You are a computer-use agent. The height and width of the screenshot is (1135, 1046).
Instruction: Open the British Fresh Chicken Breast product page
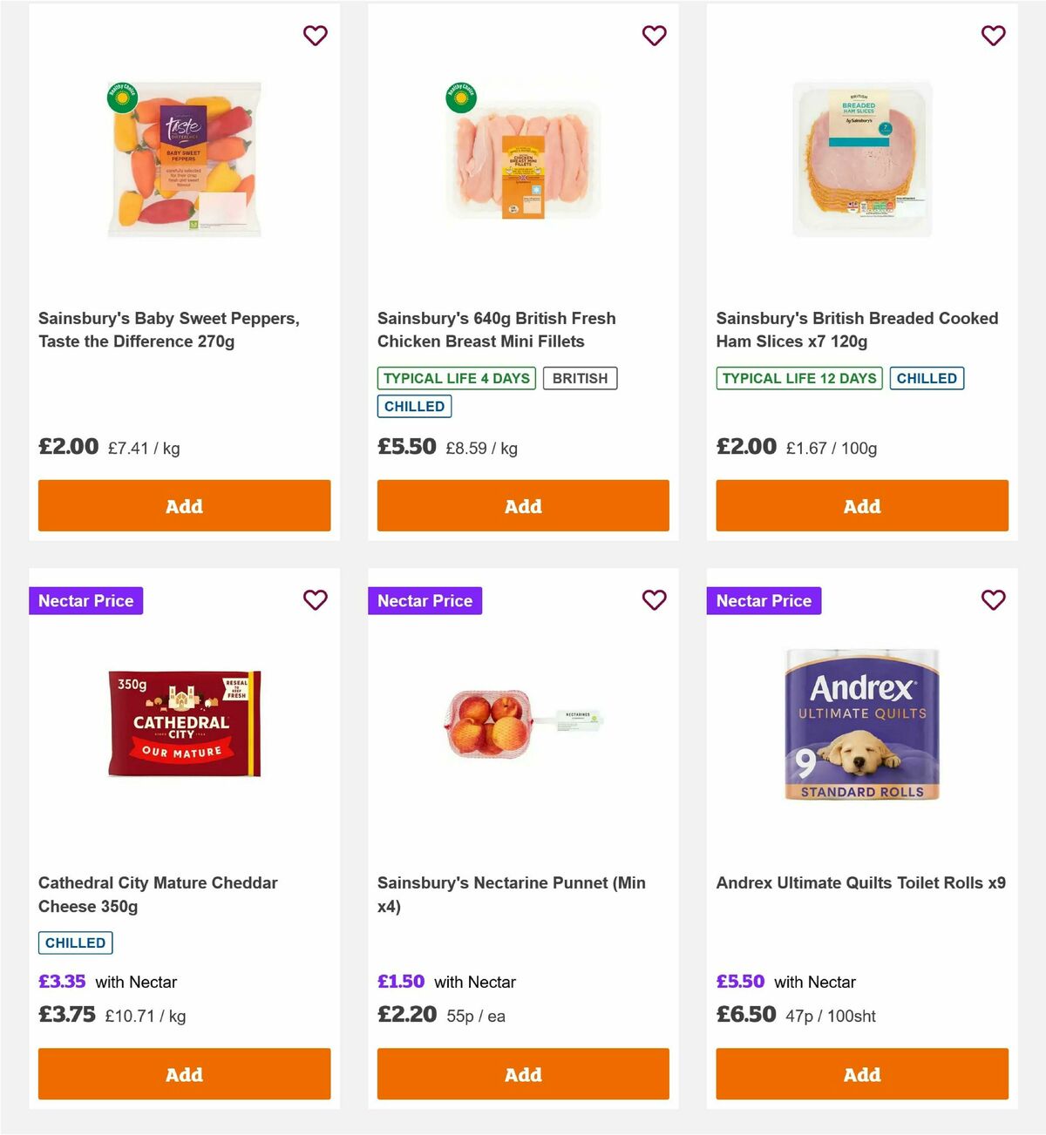click(x=496, y=329)
